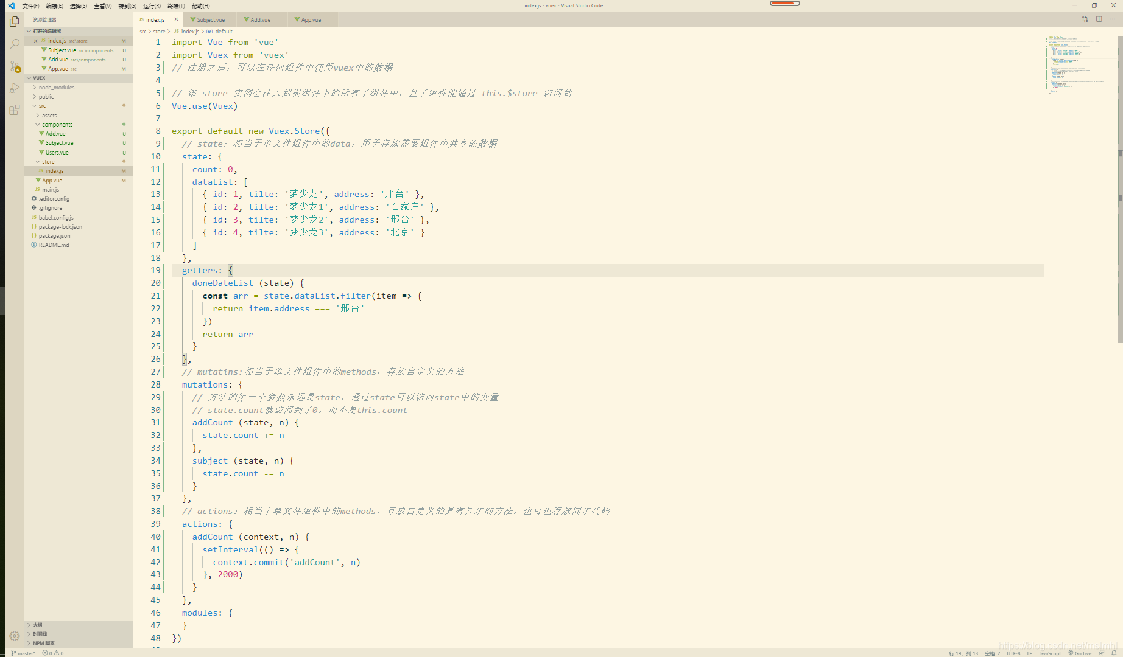Image resolution: width=1123 pixels, height=657 pixels.
Task: Open the Explorer view in the activity bar
Action: tap(15, 22)
